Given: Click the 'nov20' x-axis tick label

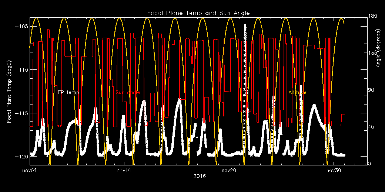Looking at the screenshot, I should pos(229,170).
